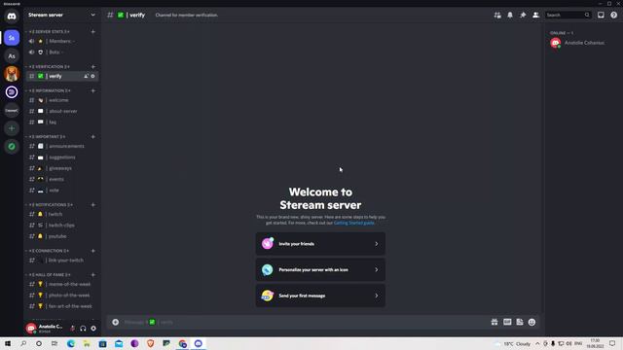Open the twitch notifications channel
This screenshot has width=623, height=350.
[x=62, y=214]
